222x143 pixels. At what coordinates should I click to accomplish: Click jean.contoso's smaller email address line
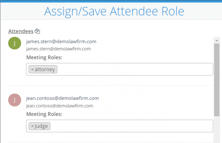point(60,106)
